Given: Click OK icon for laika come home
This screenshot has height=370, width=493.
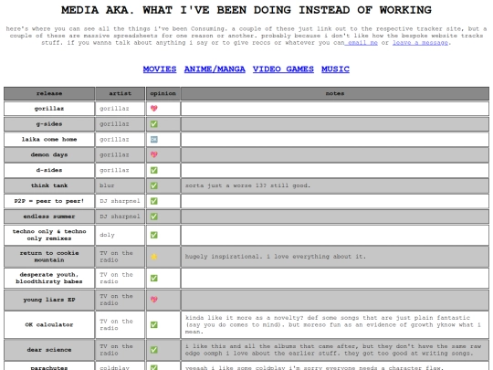Looking at the screenshot, I should click(x=153, y=140).
